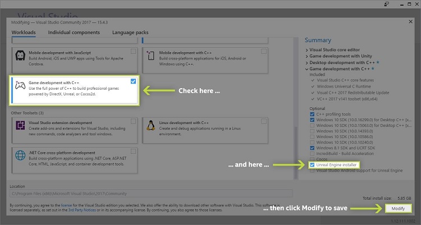
Task: Check Mobile development with JavaScript workload
Action: click(133, 51)
